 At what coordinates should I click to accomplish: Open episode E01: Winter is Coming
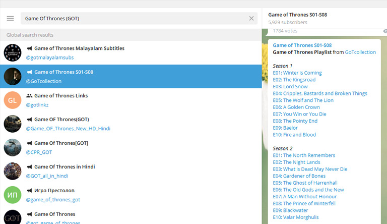click(297, 73)
